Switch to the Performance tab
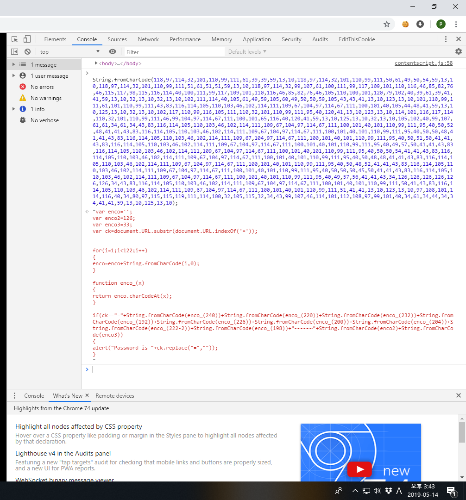The image size is (466, 500). tap(185, 39)
